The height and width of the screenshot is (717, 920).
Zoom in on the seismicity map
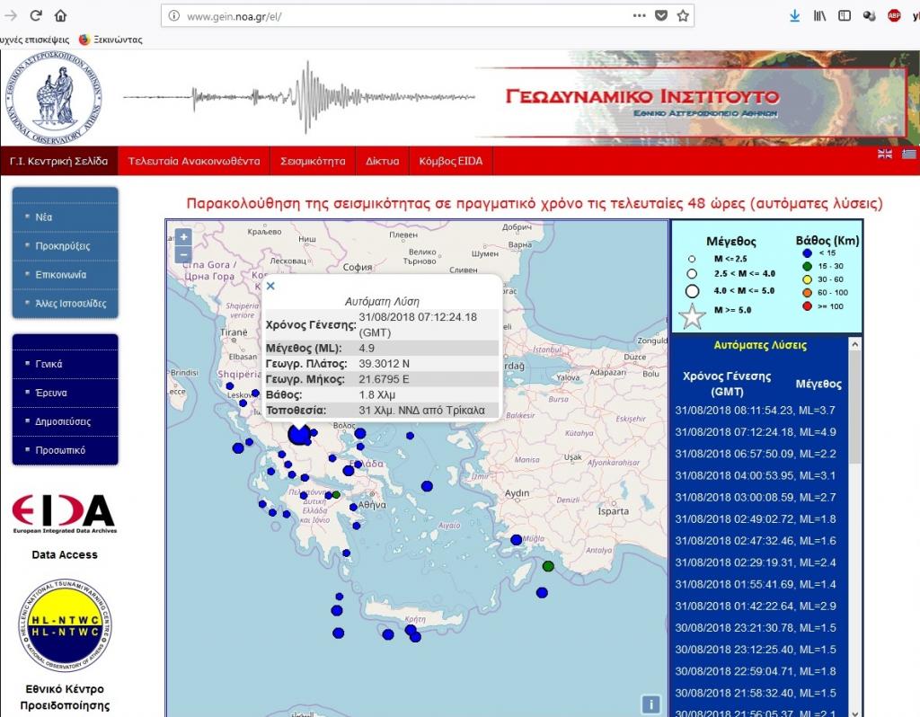pyautogui.click(x=183, y=237)
